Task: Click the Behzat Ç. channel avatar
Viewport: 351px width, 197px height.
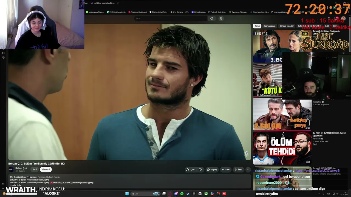Action: tap(11, 169)
